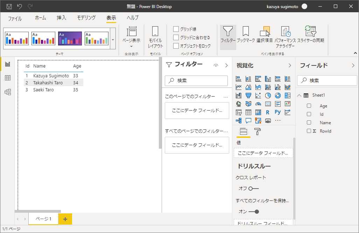Image resolution: width=359 pixels, height=233 pixels.
Task: Expand the theme gallery dropdown
Action: click(x=113, y=39)
